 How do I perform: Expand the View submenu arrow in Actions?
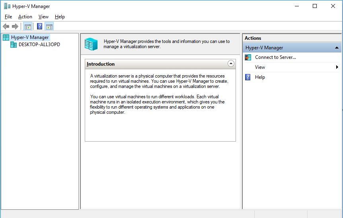(x=337, y=67)
